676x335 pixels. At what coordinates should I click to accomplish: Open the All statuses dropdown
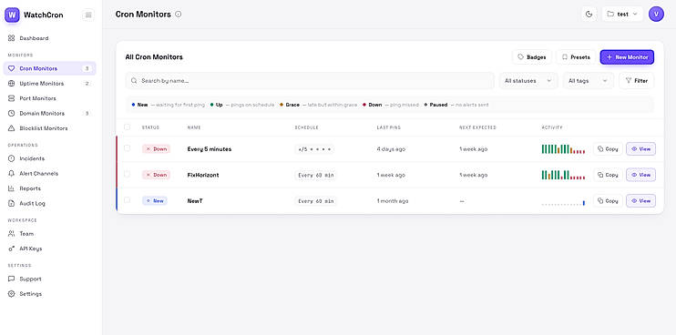coord(528,80)
